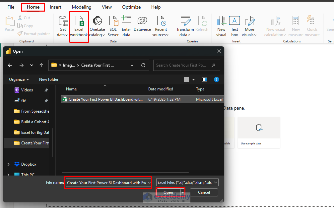
Task: Open the change-view options dropdown arrow
Action: click(x=193, y=79)
